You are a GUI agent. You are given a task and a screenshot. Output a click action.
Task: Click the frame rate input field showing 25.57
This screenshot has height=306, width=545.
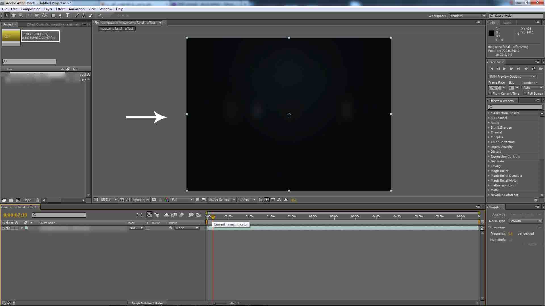(495, 88)
